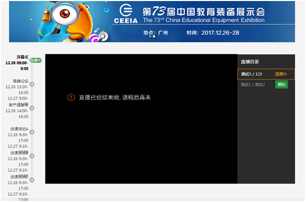Click the CEEIA logo in the banner

126,13
